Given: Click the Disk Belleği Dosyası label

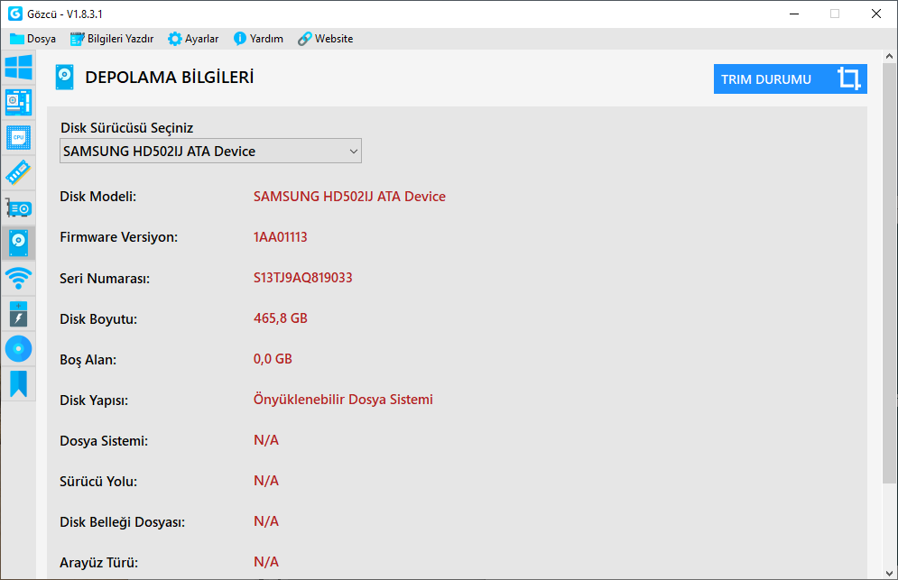Looking at the screenshot, I should tap(123, 522).
